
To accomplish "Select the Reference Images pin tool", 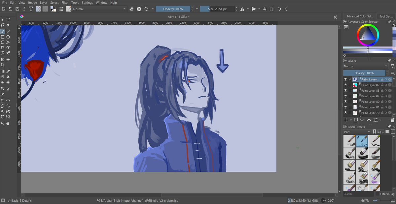I will [x=3, y=94].
